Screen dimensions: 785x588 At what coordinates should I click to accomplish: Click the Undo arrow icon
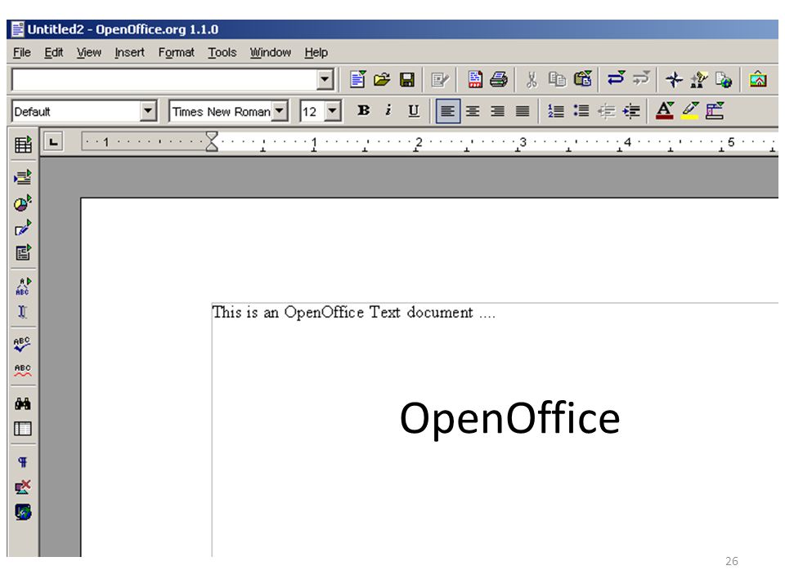[616, 78]
